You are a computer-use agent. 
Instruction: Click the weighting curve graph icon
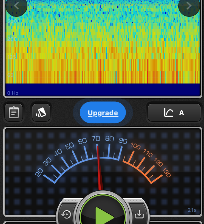(x=169, y=112)
